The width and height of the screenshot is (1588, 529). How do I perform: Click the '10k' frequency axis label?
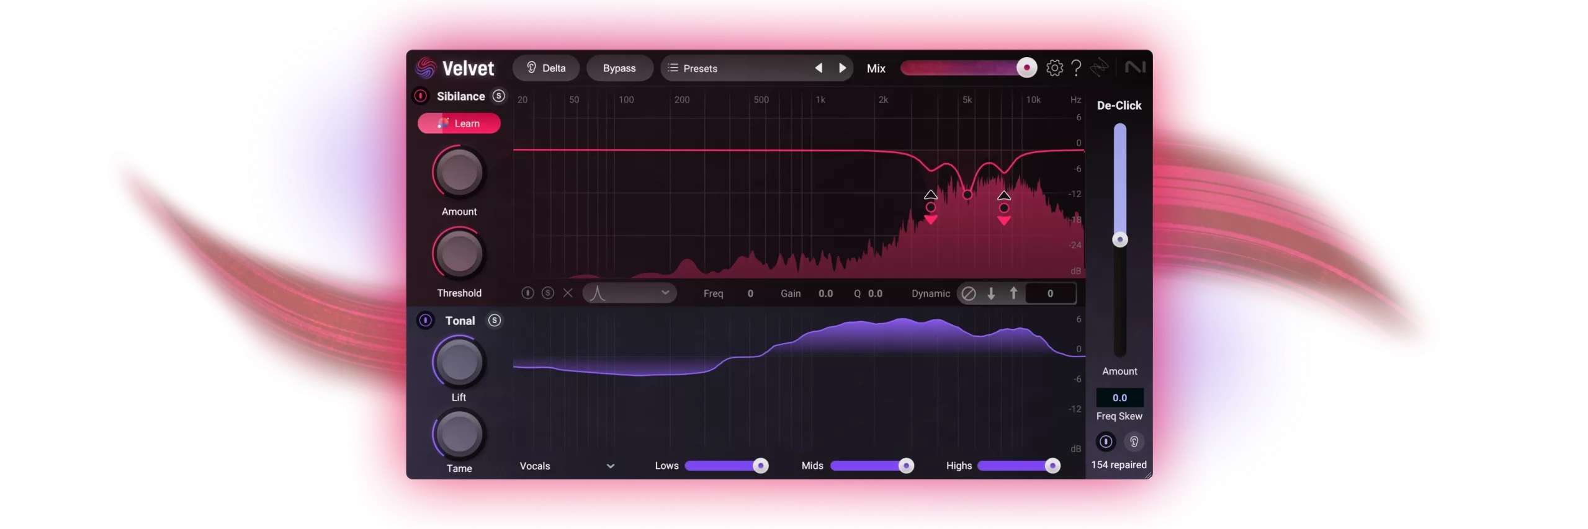coord(1033,100)
